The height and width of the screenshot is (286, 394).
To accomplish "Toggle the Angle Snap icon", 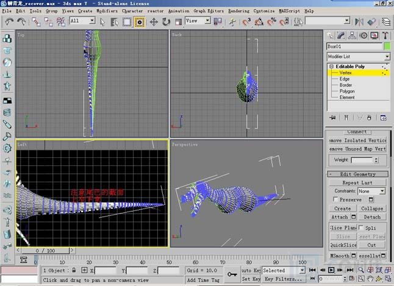I will (259, 22).
